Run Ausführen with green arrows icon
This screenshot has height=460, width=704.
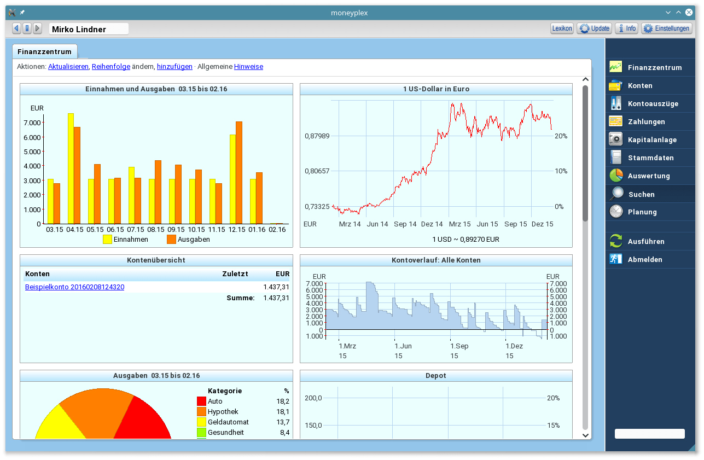click(616, 241)
